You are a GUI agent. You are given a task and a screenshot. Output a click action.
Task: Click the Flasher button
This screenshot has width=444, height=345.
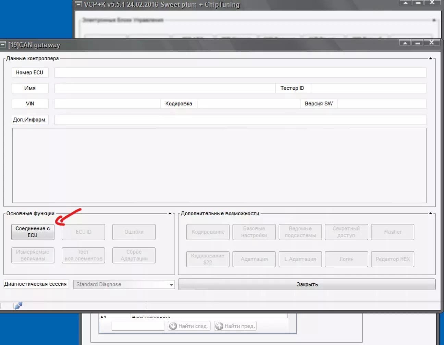coord(393,232)
